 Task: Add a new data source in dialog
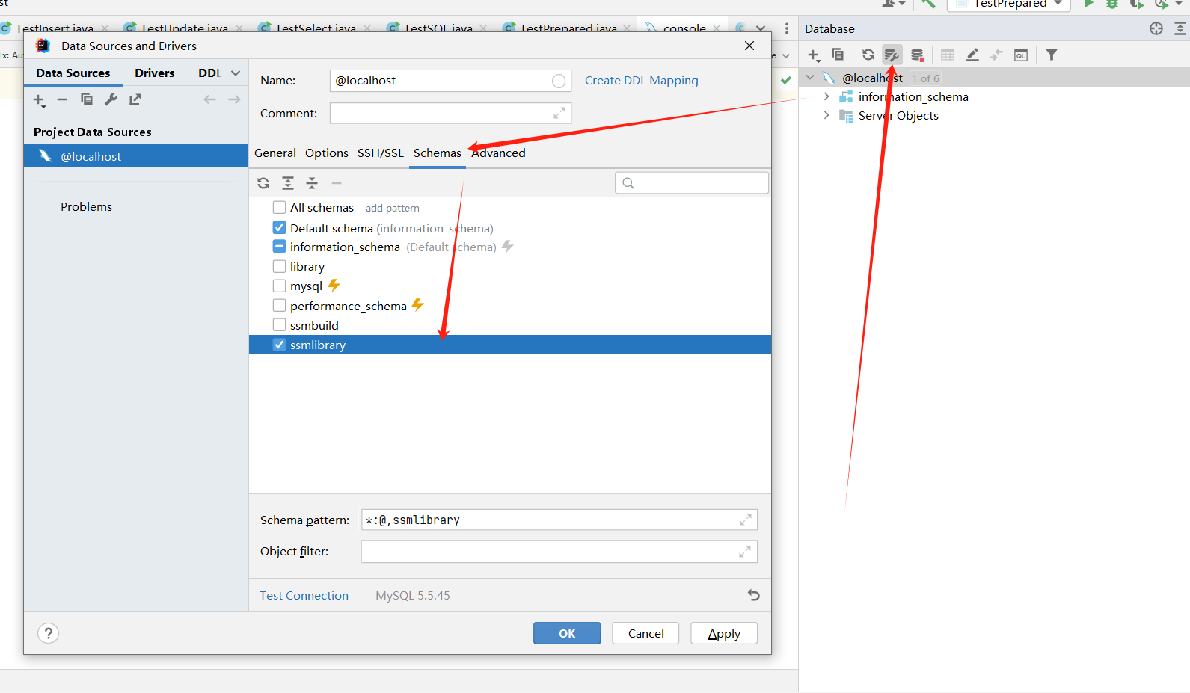[x=39, y=100]
